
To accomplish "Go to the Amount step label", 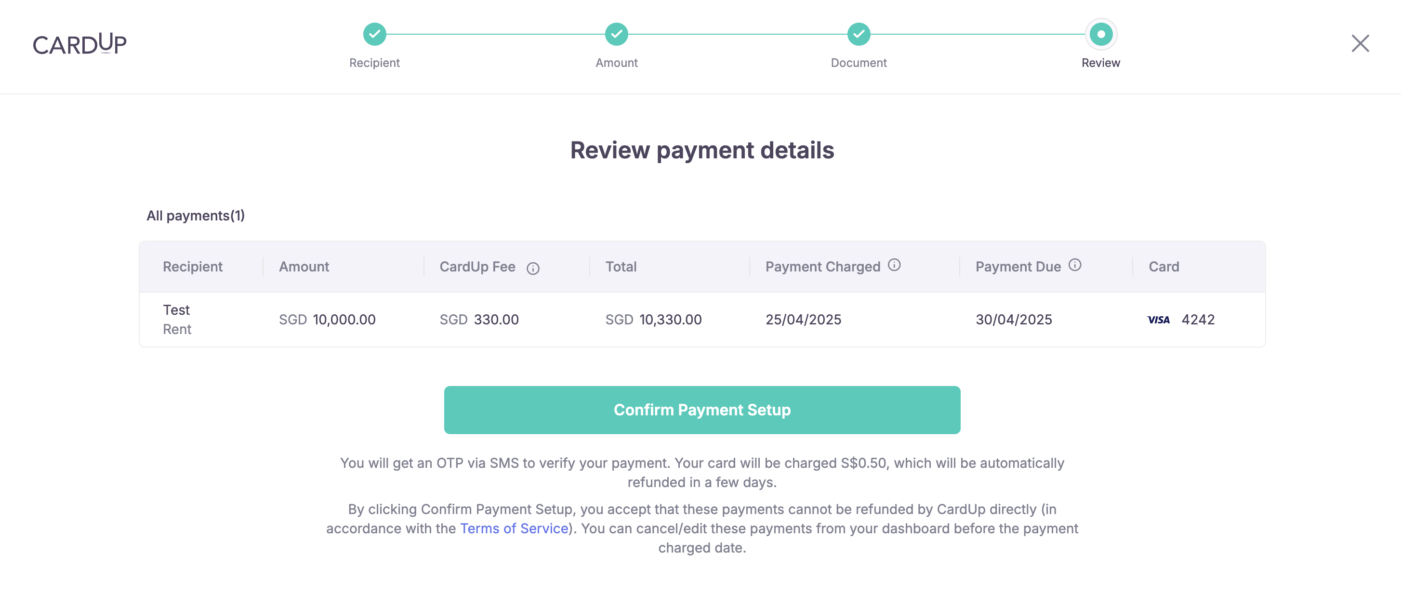I will (x=616, y=63).
